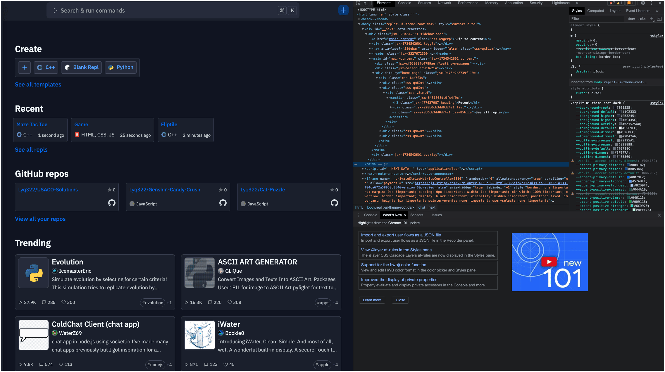Open DevTools three-dot customize menu

[651, 3]
